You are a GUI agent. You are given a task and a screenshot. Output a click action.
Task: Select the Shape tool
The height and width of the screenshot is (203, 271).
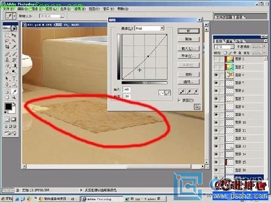coord(14,84)
